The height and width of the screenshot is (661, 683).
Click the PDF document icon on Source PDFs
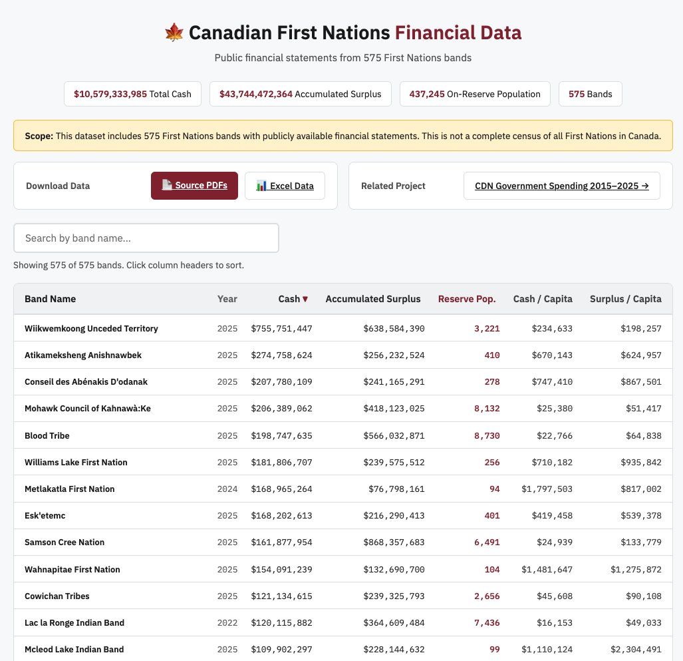coord(167,185)
